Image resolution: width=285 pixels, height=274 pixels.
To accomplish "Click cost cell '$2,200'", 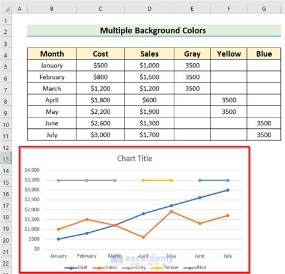I will pos(100,111).
